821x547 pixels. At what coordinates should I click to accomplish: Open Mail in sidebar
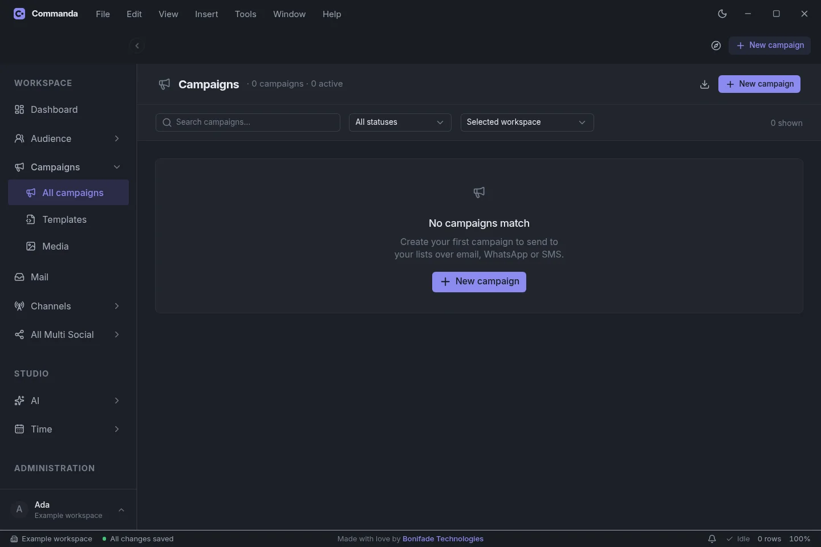68,277
